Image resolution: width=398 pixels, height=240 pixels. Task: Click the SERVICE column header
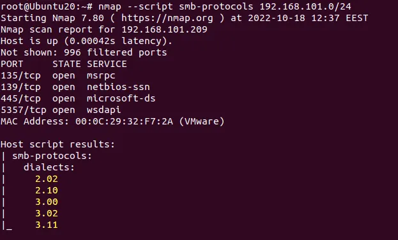pos(107,64)
